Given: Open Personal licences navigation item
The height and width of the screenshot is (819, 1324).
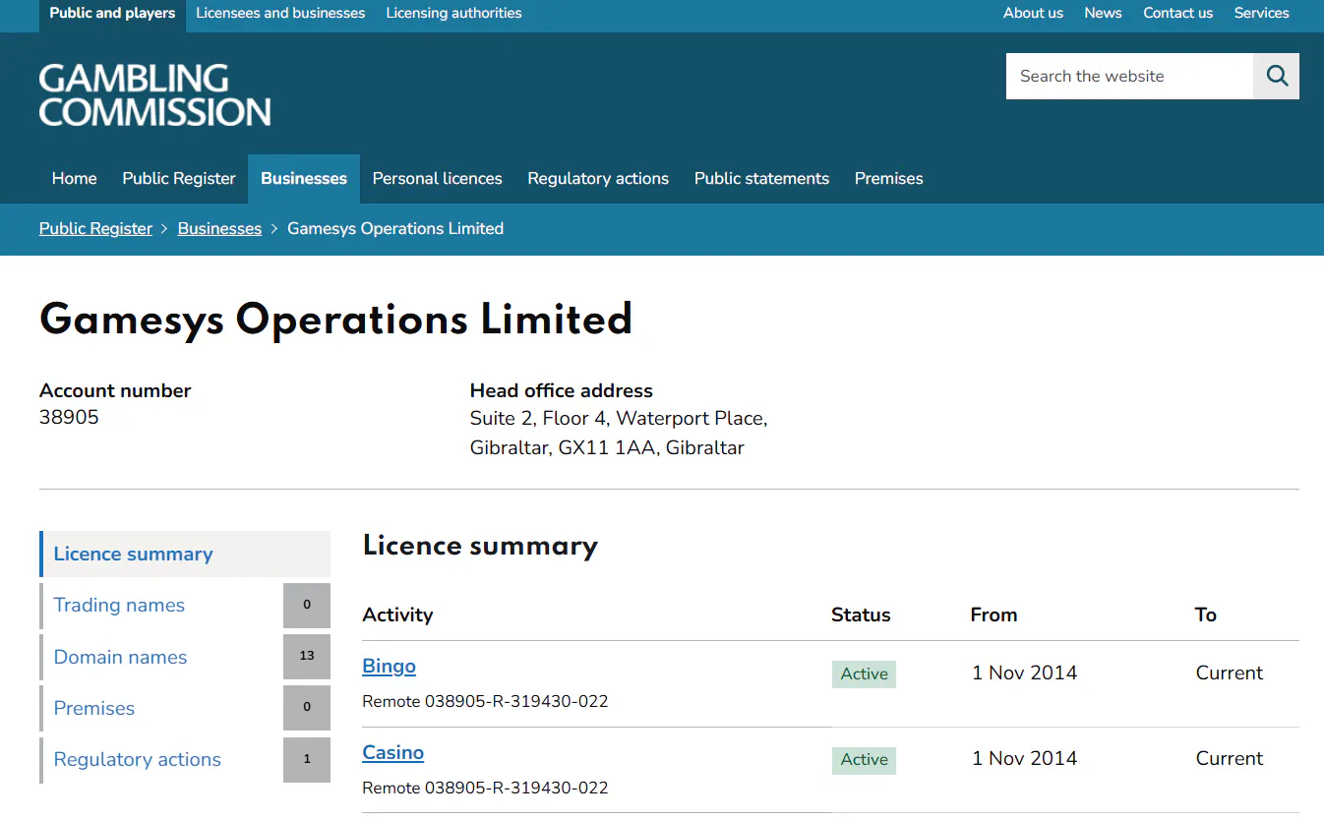Looking at the screenshot, I should click(x=437, y=178).
